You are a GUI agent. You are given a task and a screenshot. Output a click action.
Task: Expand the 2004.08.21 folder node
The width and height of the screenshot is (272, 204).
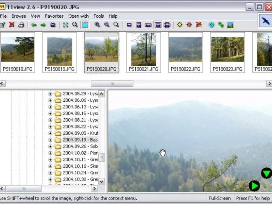tap(50, 120)
